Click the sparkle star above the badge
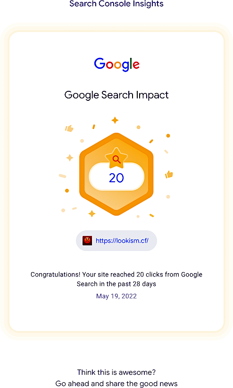Image resolution: width=233 pixels, height=388 pixels. click(x=115, y=120)
